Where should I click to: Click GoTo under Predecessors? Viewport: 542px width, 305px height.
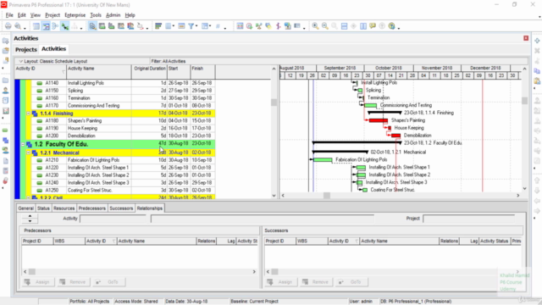(109, 282)
